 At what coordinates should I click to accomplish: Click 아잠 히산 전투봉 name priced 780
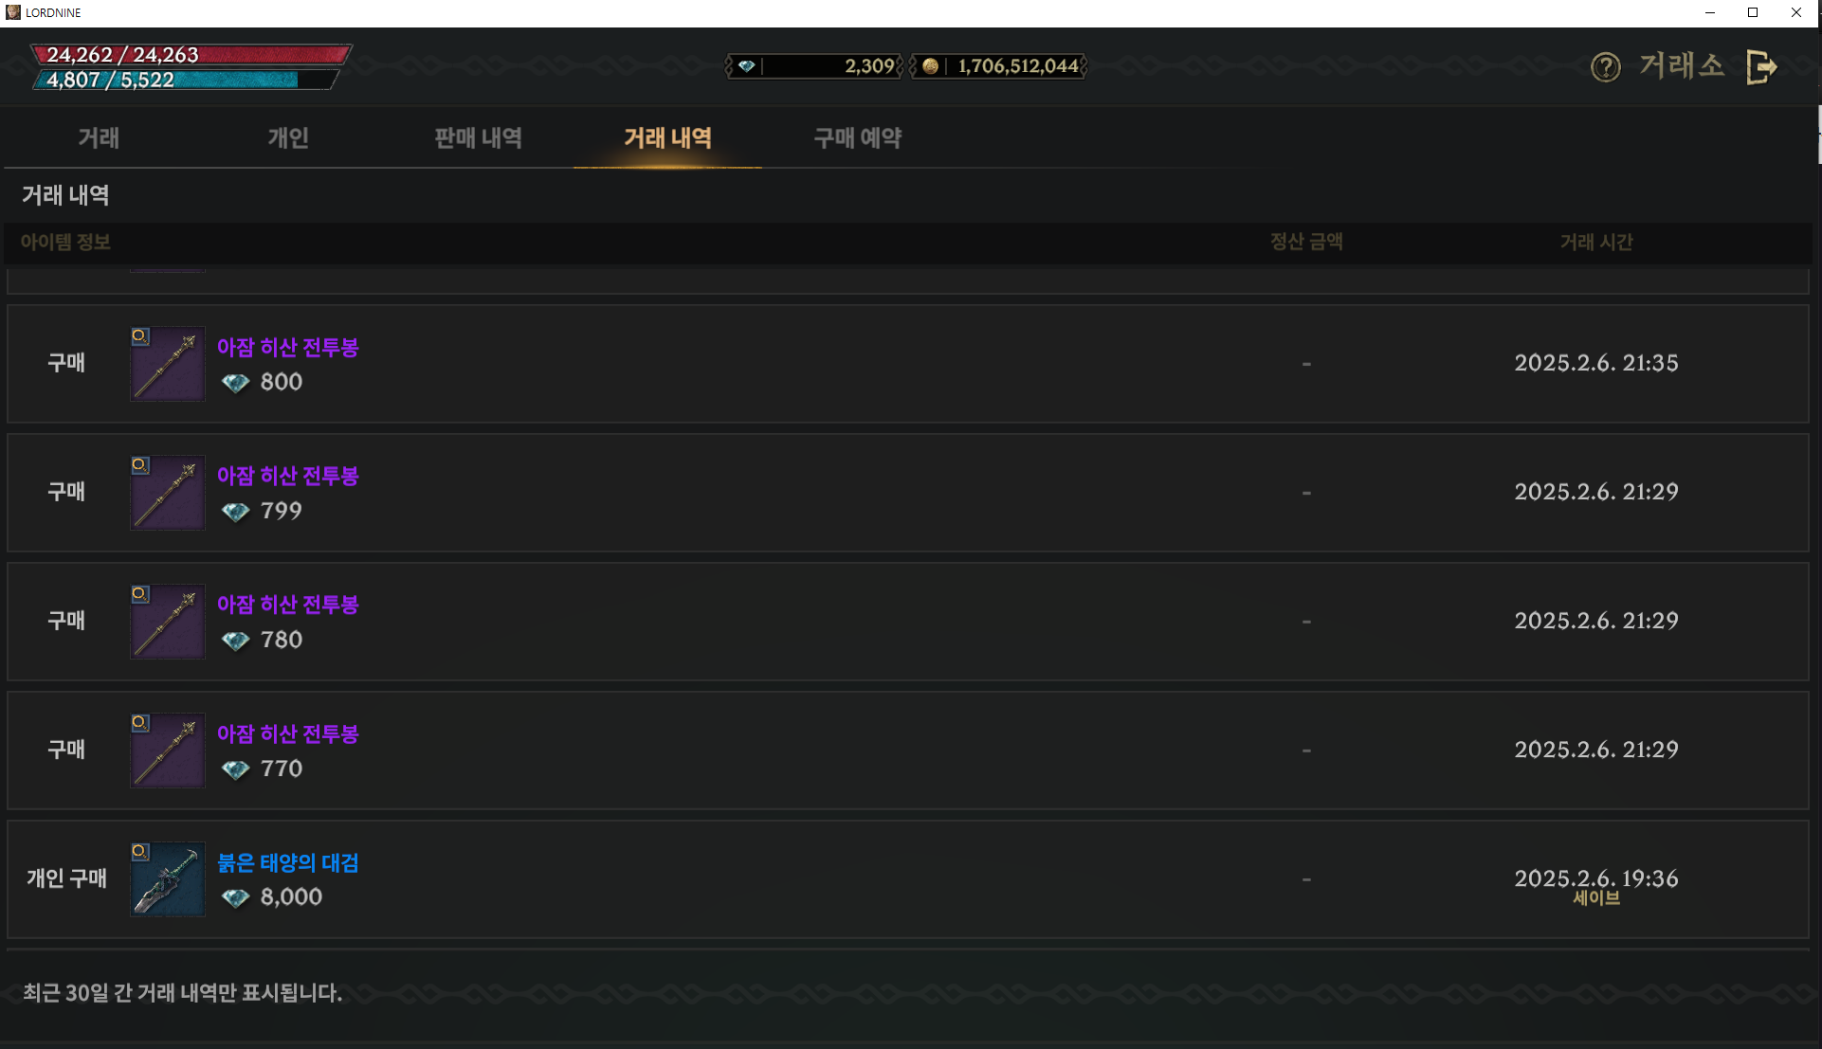point(288,606)
